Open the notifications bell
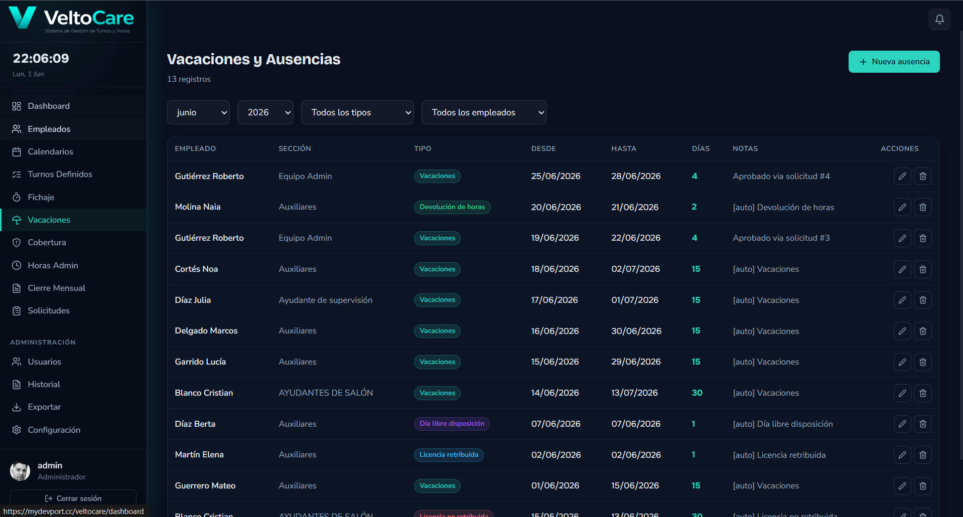The height and width of the screenshot is (517, 963). (939, 20)
